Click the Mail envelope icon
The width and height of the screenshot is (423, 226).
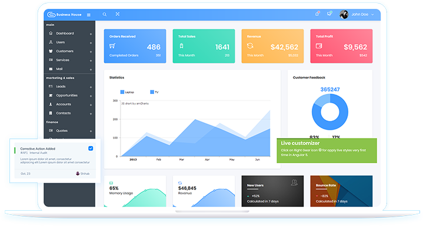coord(51,69)
